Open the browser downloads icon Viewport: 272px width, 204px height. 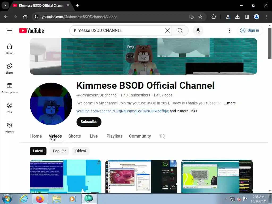coord(237,17)
